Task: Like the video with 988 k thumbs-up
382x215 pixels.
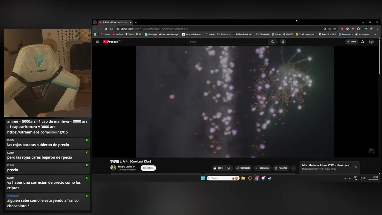Action: pos(218,168)
